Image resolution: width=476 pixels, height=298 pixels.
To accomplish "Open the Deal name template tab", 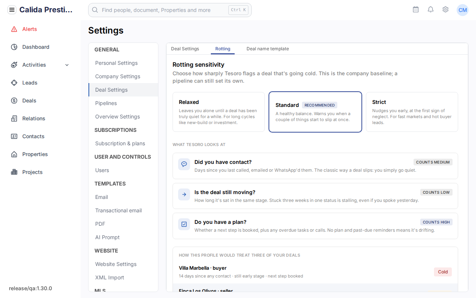I will pyautogui.click(x=268, y=49).
